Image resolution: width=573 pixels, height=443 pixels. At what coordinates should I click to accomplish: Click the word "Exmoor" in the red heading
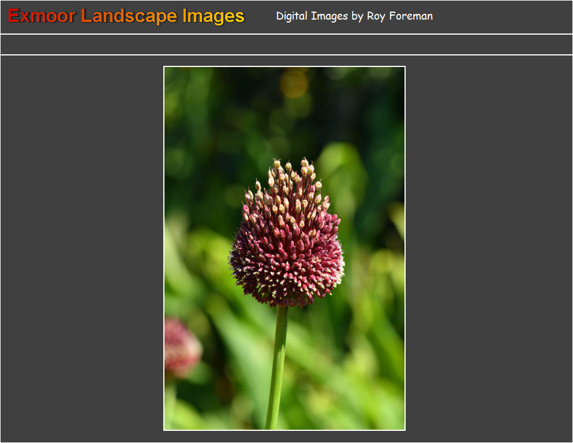click(42, 16)
